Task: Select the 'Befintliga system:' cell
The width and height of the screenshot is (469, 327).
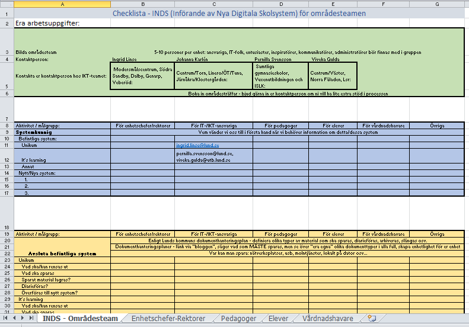Action: [62, 139]
